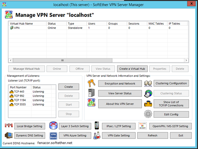Click the globe laptop icon beside Clustering Status

pos(148,94)
